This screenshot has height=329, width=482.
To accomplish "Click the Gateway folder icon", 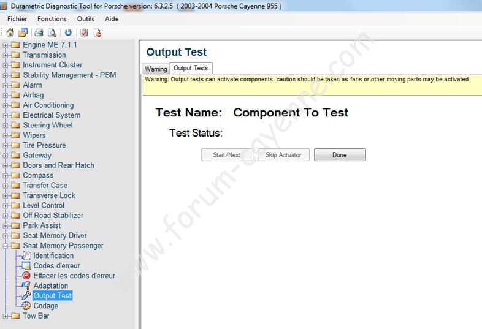I will [x=15, y=156].
